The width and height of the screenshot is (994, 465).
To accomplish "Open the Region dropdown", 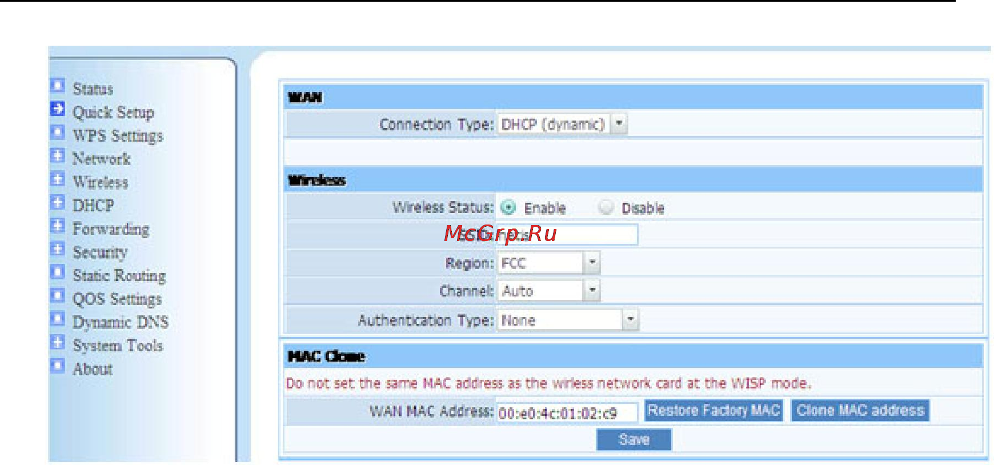I will point(548,263).
